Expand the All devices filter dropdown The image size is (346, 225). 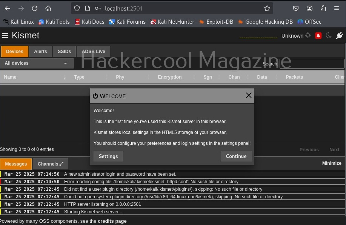coord(37,63)
